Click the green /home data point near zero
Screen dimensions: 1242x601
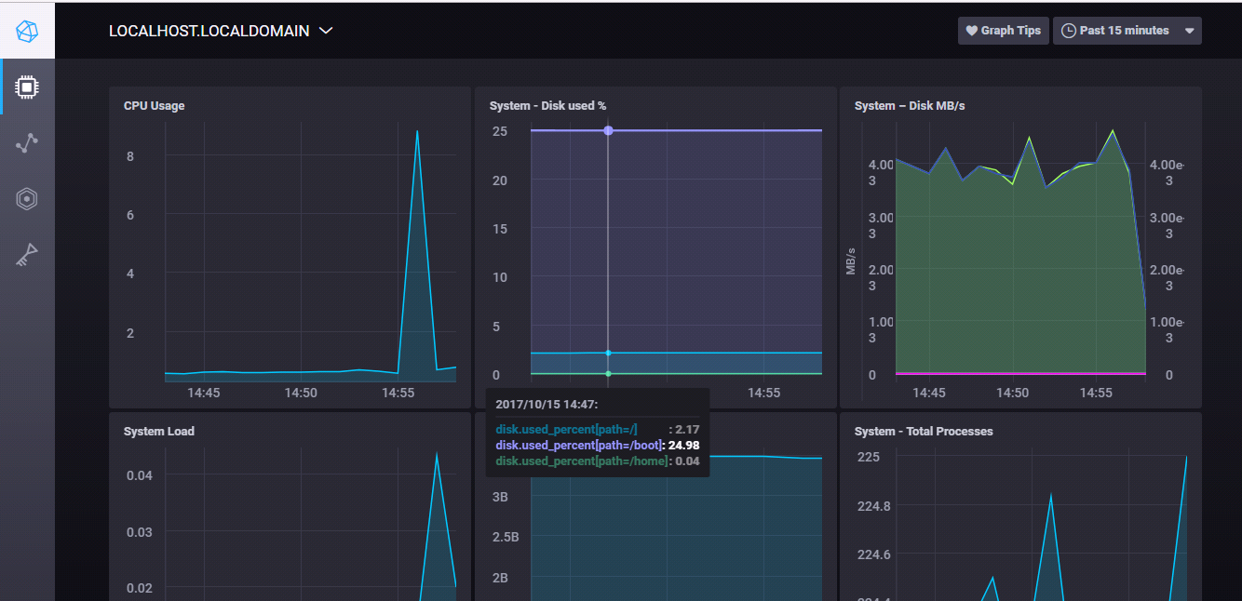pyautogui.click(x=608, y=374)
